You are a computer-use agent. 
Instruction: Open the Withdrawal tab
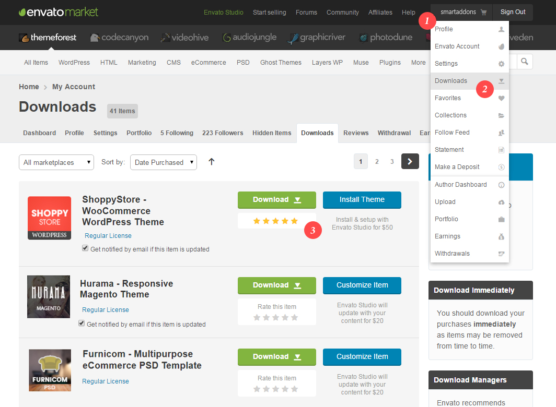(x=394, y=133)
